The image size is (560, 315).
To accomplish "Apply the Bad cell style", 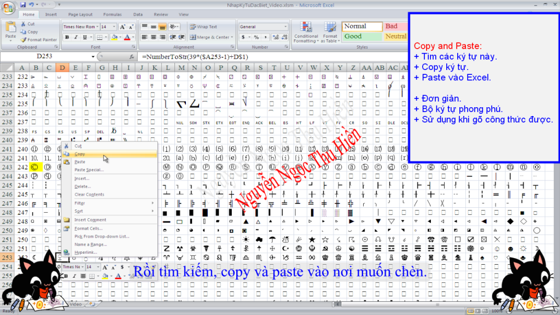I will click(x=396, y=26).
